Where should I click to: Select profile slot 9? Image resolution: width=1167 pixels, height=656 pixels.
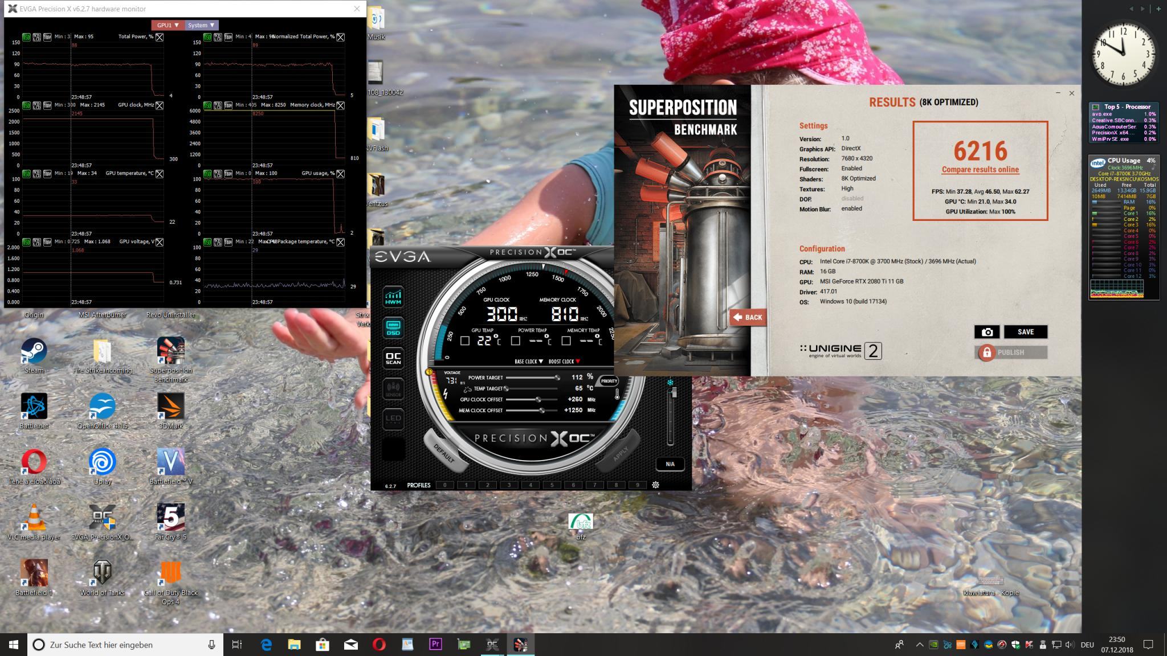click(x=637, y=485)
